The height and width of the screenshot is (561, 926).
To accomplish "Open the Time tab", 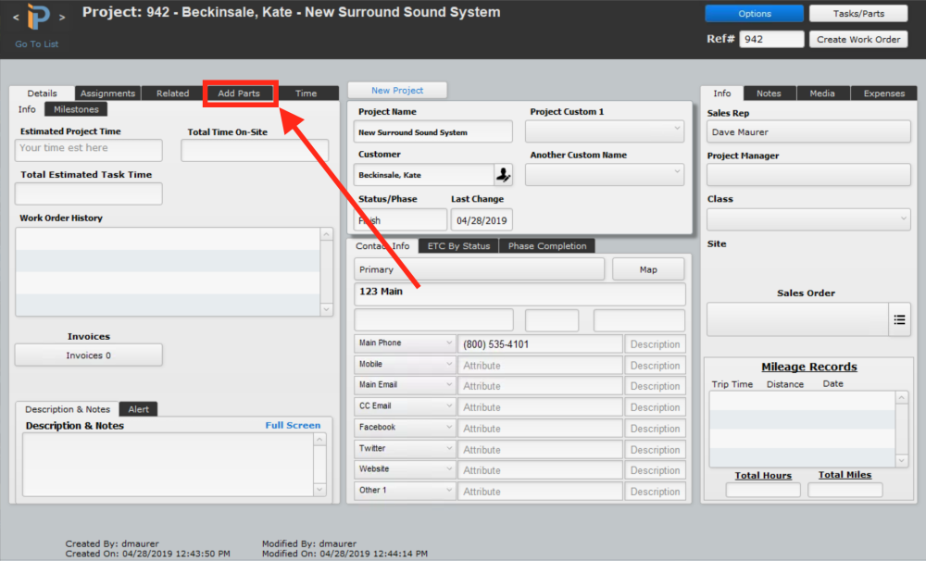I will (306, 93).
